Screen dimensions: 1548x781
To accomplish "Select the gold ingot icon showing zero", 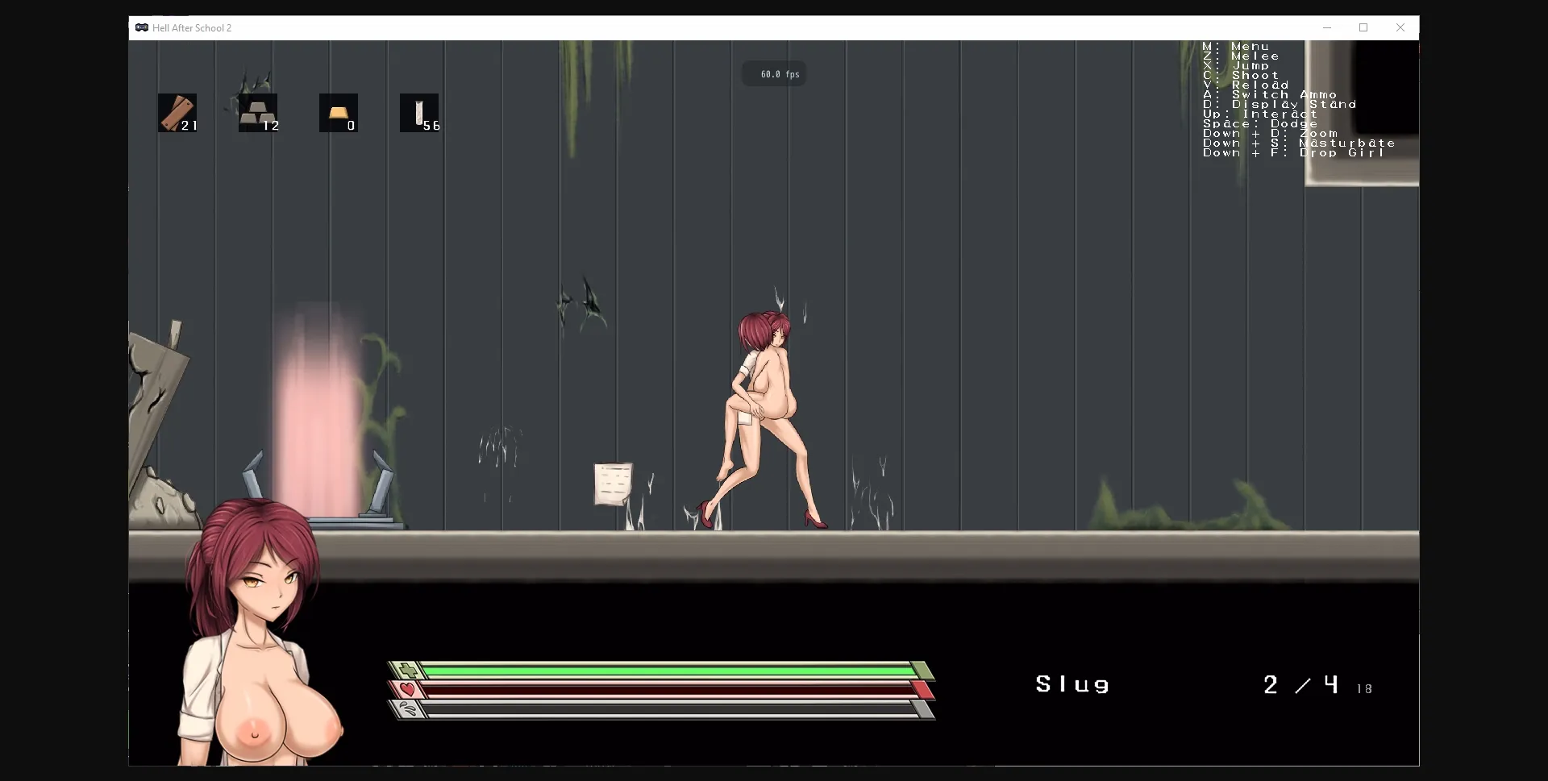I will point(338,113).
